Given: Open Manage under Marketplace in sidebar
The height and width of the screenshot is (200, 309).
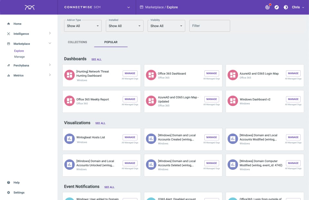Looking at the screenshot, I should click(x=20, y=57).
